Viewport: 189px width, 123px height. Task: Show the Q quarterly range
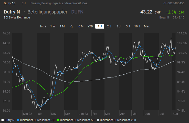pos(71,26)
